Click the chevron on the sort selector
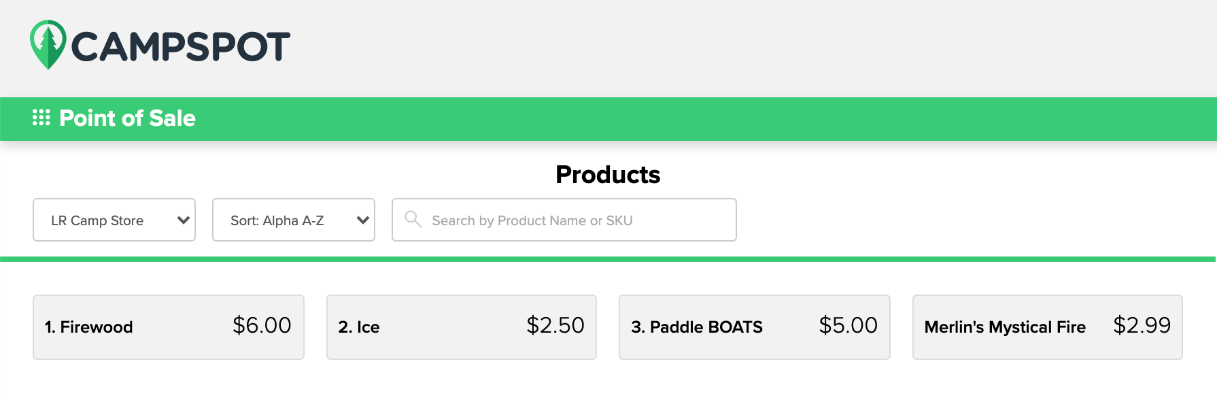The image size is (1217, 398). (x=362, y=220)
